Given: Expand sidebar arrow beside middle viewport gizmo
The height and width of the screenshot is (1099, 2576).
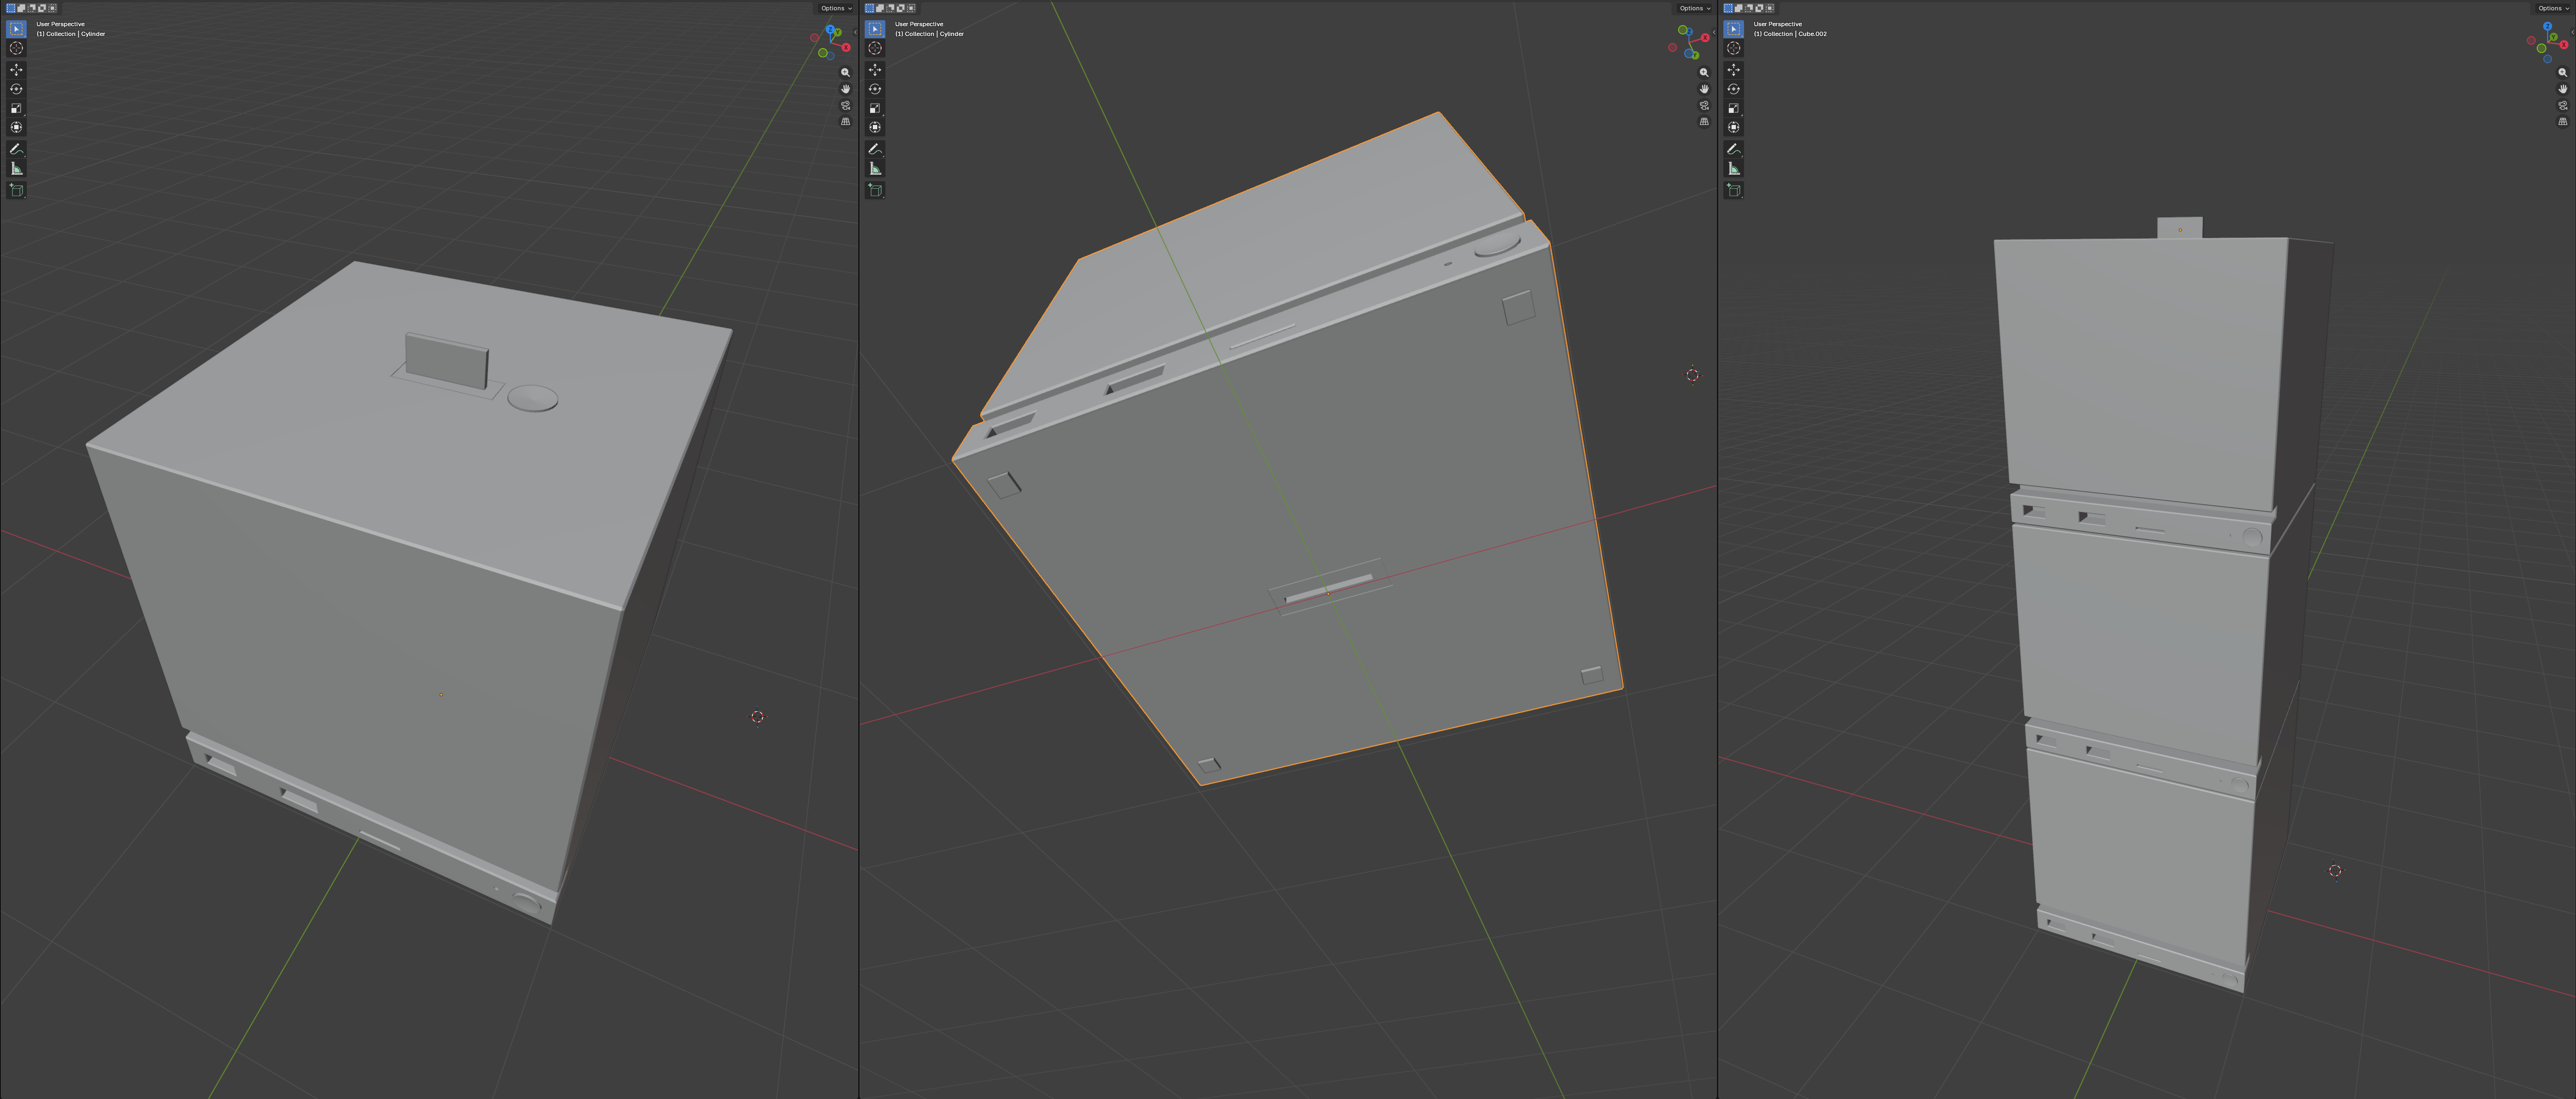Looking at the screenshot, I should [1713, 31].
